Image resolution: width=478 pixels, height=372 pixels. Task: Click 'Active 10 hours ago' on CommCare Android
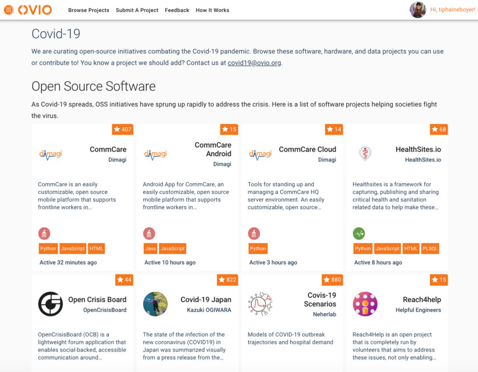pyautogui.click(x=170, y=262)
